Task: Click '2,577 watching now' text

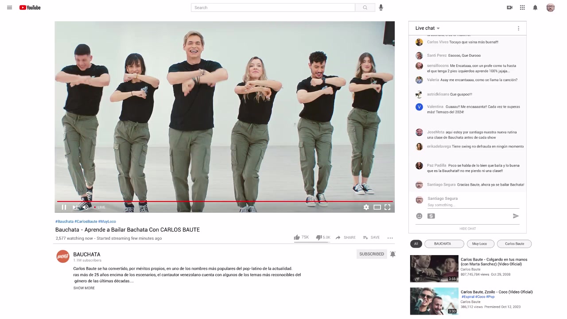Action: click(x=74, y=238)
